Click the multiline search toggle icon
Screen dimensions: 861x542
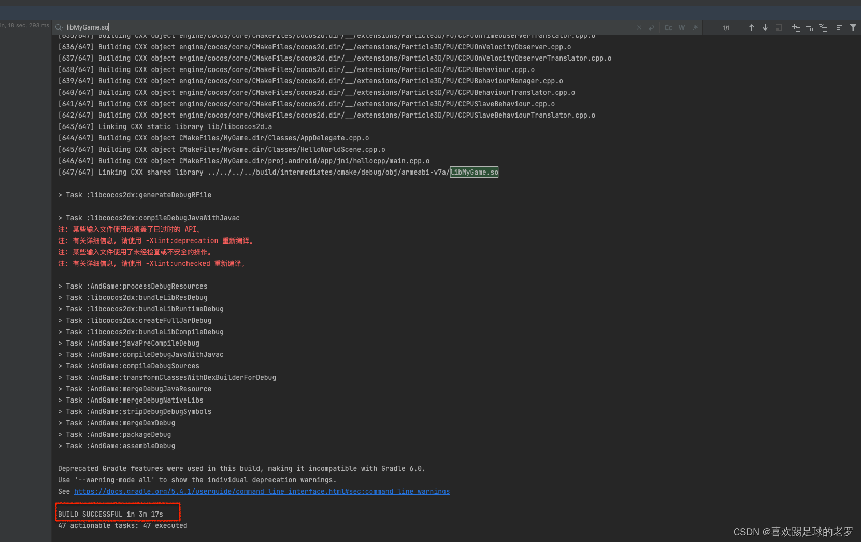pos(840,27)
